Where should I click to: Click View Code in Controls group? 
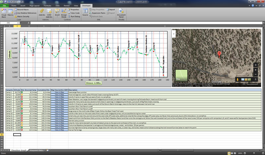[74, 13]
